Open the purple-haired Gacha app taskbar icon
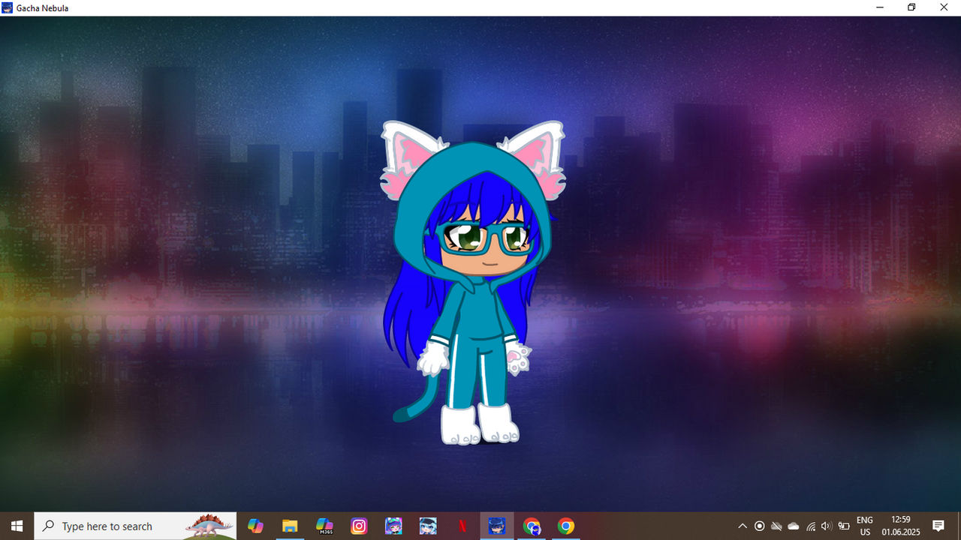 393,526
